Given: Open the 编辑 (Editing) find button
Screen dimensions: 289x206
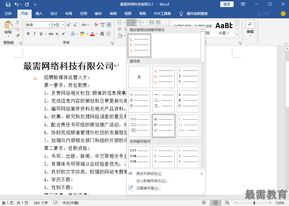Looking at the screenshot, I should coord(250,28).
